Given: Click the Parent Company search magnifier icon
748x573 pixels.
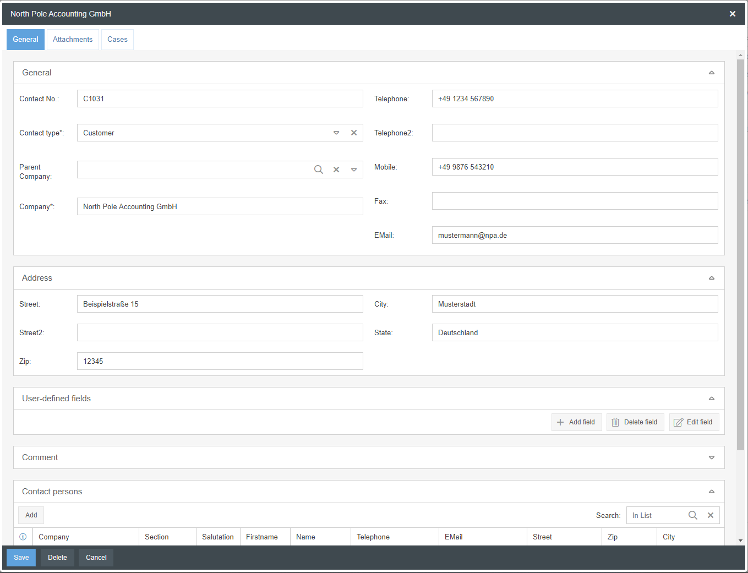Looking at the screenshot, I should click(319, 170).
